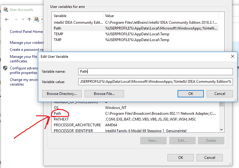Click the Browse Directory button

pos(62,94)
